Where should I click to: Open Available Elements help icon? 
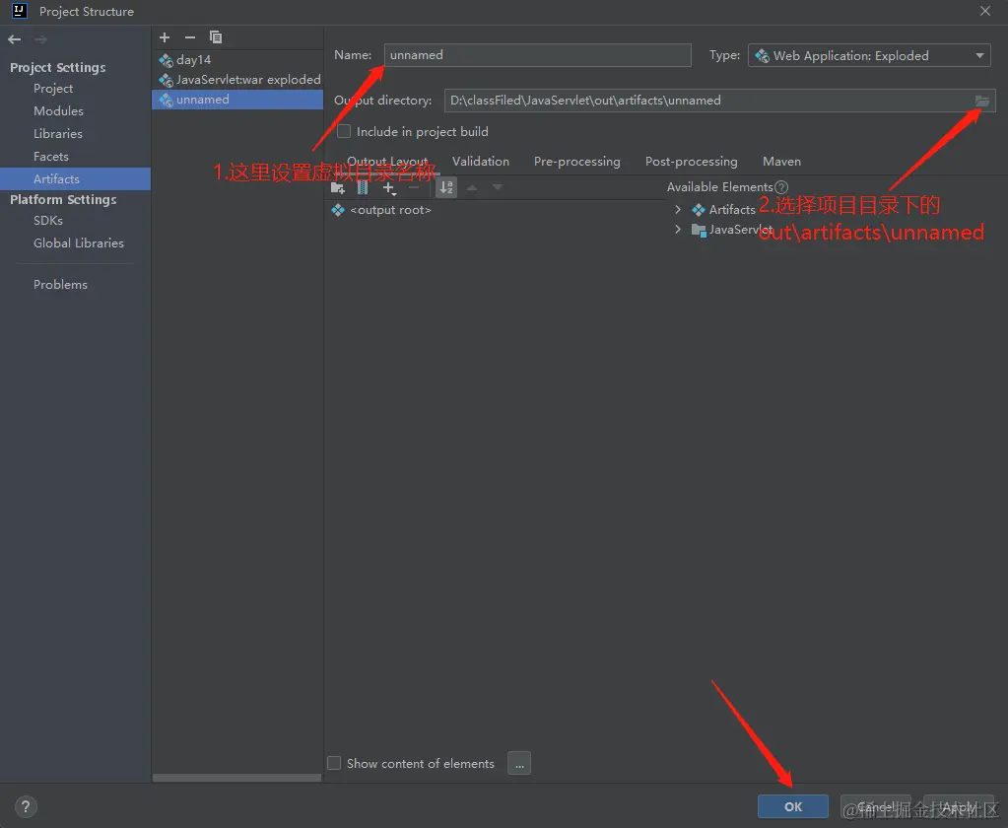[x=781, y=187]
